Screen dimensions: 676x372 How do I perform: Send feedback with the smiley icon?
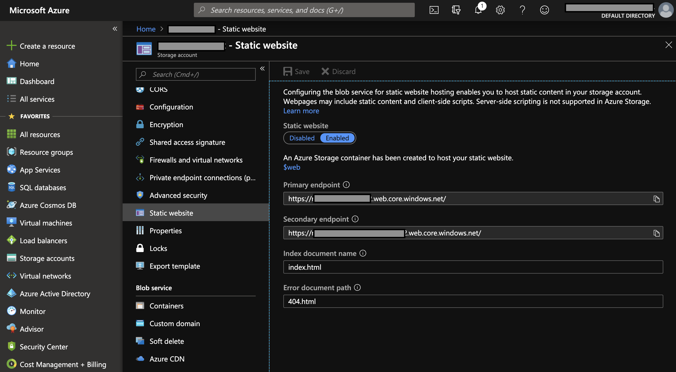pyautogui.click(x=544, y=10)
